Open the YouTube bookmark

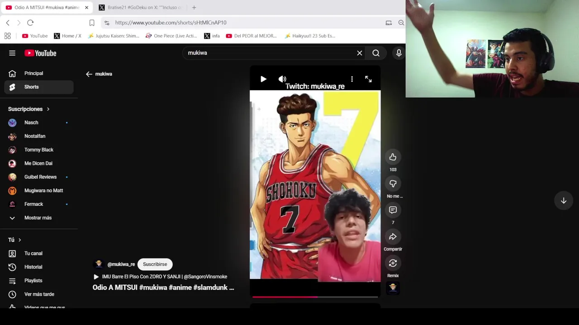[x=35, y=36]
